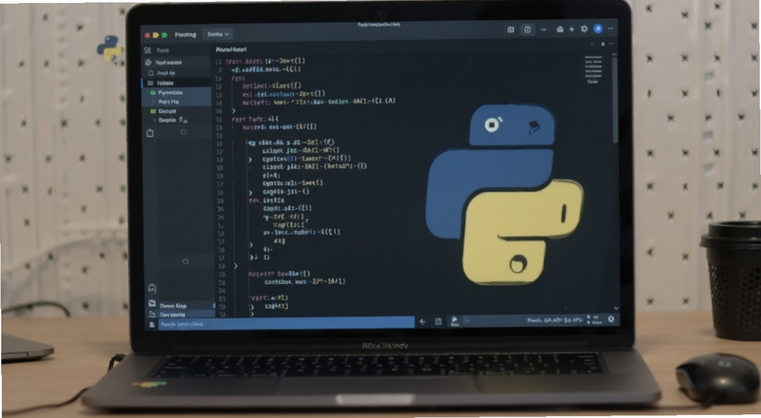The image size is (761, 418).
Task: Click the document icon at the status bar's left
Action: pyautogui.click(x=152, y=323)
